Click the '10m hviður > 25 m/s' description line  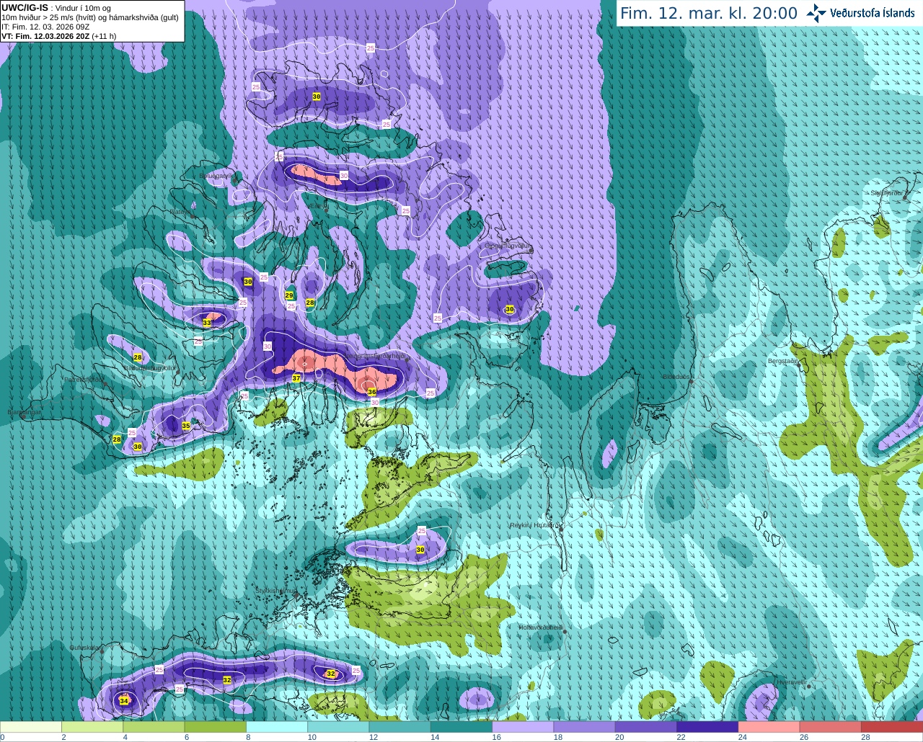pos(89,17)
